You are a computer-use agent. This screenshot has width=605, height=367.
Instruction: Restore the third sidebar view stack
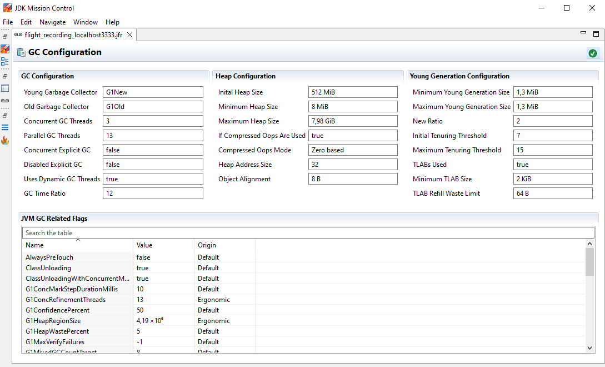5,116
